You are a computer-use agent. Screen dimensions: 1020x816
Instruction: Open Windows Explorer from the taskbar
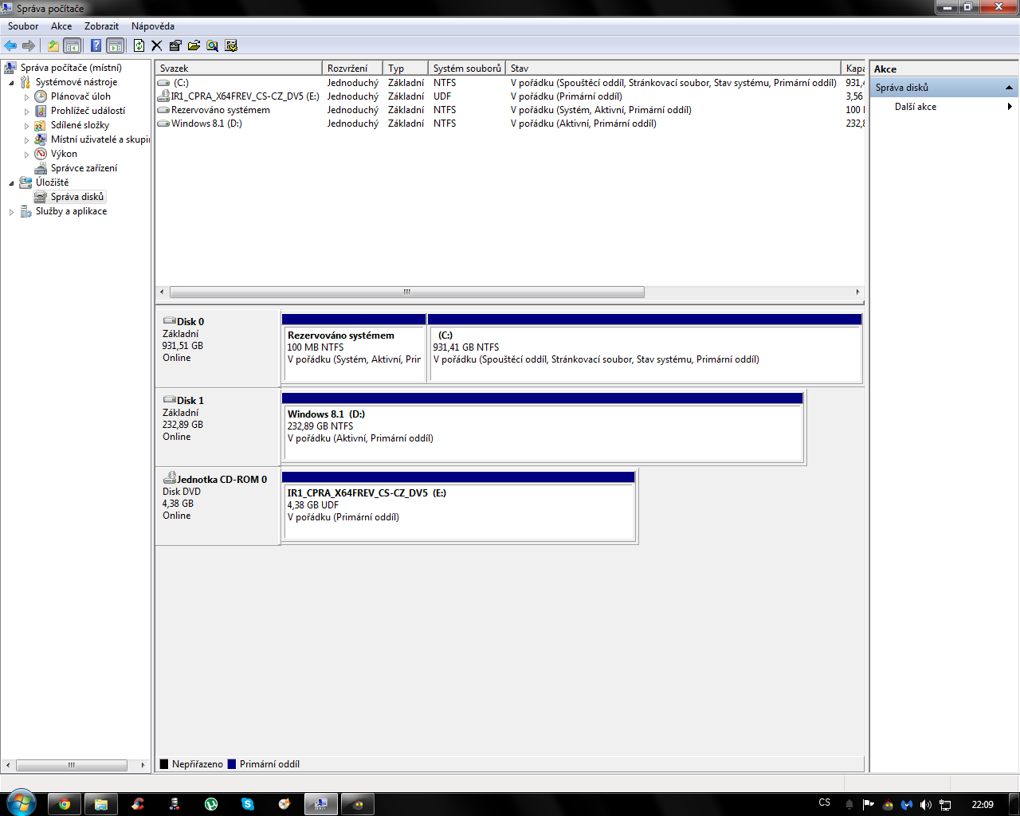pos(101,804)
